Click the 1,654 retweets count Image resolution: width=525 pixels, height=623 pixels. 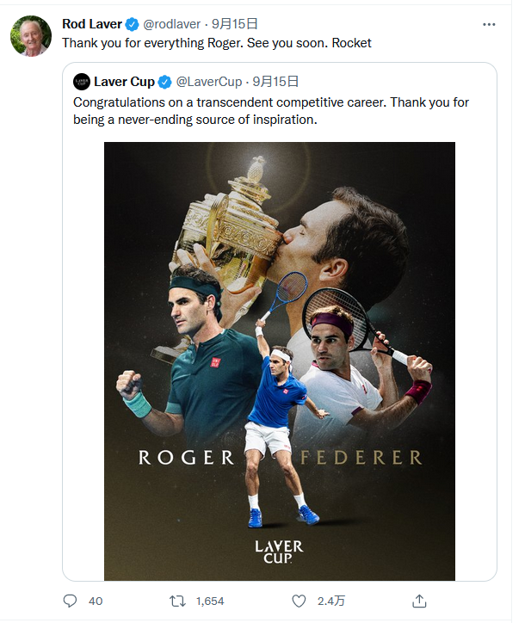210,601
